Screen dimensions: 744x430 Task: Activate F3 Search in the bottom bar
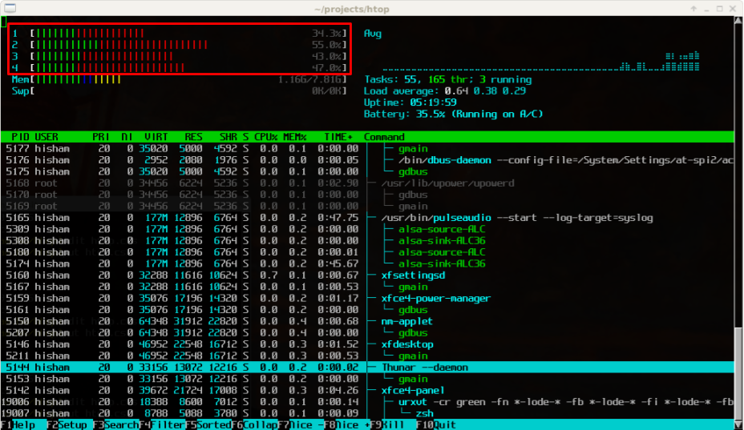coord(115,424)
